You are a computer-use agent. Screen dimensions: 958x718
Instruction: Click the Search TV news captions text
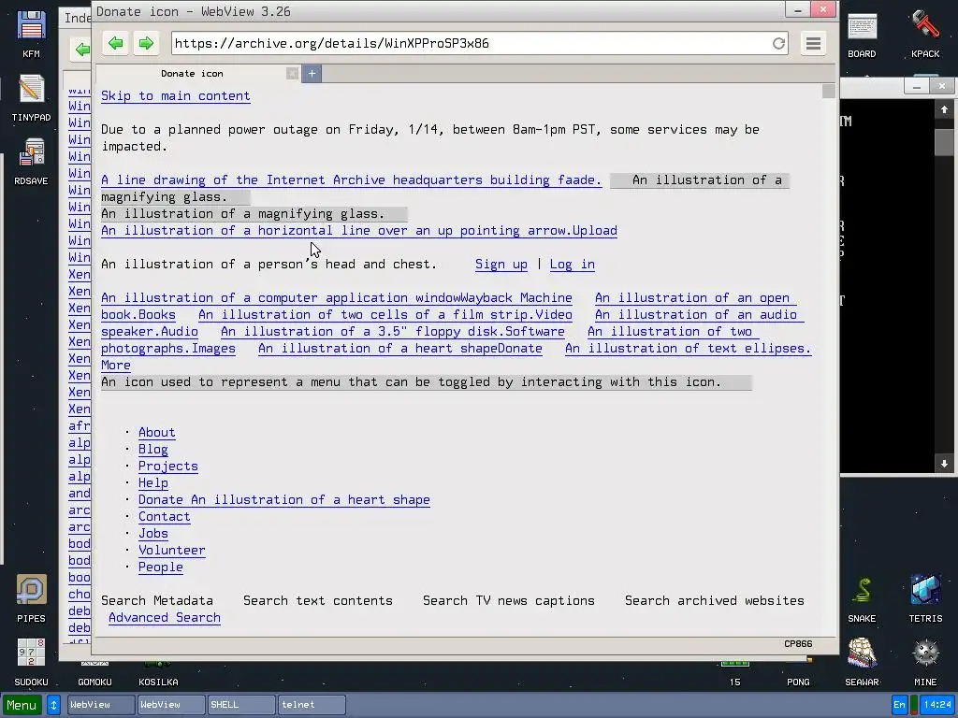508,601
